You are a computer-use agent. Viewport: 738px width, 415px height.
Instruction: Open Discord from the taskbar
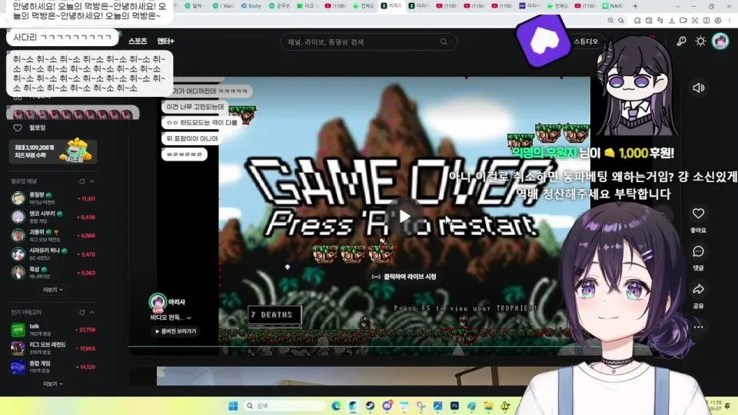(387, 406)
